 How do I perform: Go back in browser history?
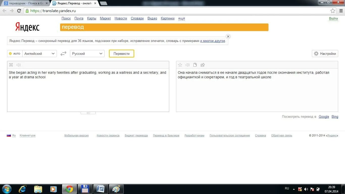tap(4, 11)
